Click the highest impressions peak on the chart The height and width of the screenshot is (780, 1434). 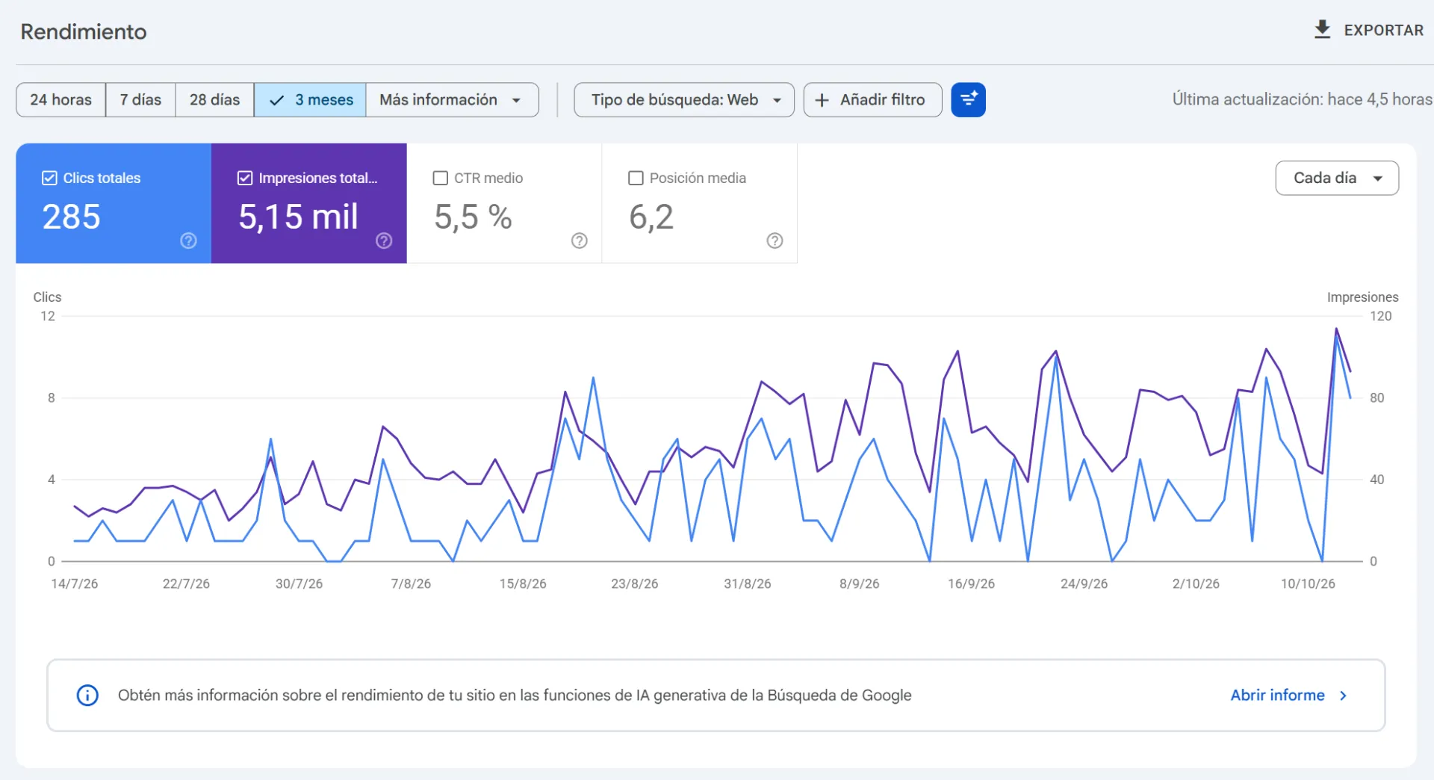pos(1336,329)
